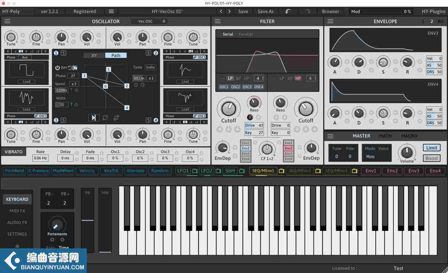Open the Time x1 multiplier selector

pos(151,78)
